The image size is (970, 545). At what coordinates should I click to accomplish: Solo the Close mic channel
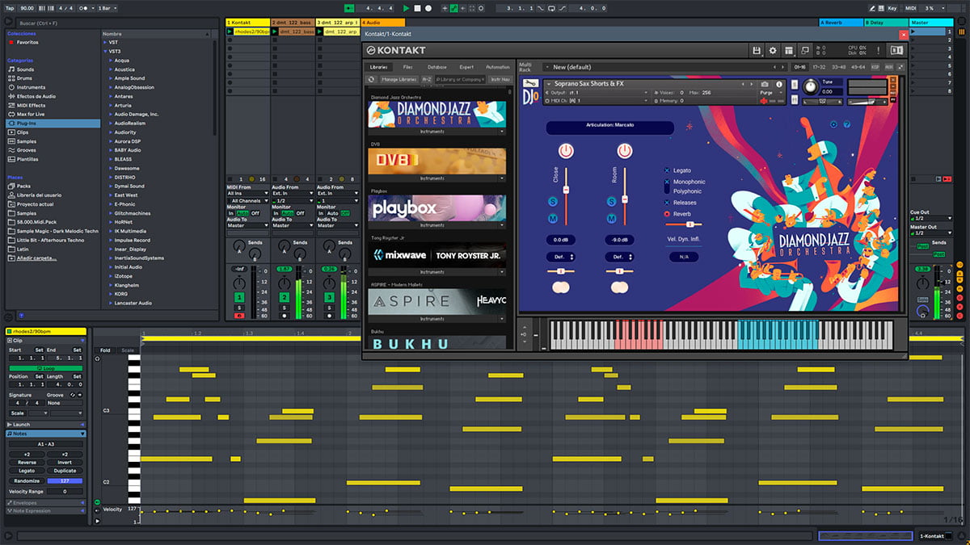pyautogui.click(x=553, y=201)
